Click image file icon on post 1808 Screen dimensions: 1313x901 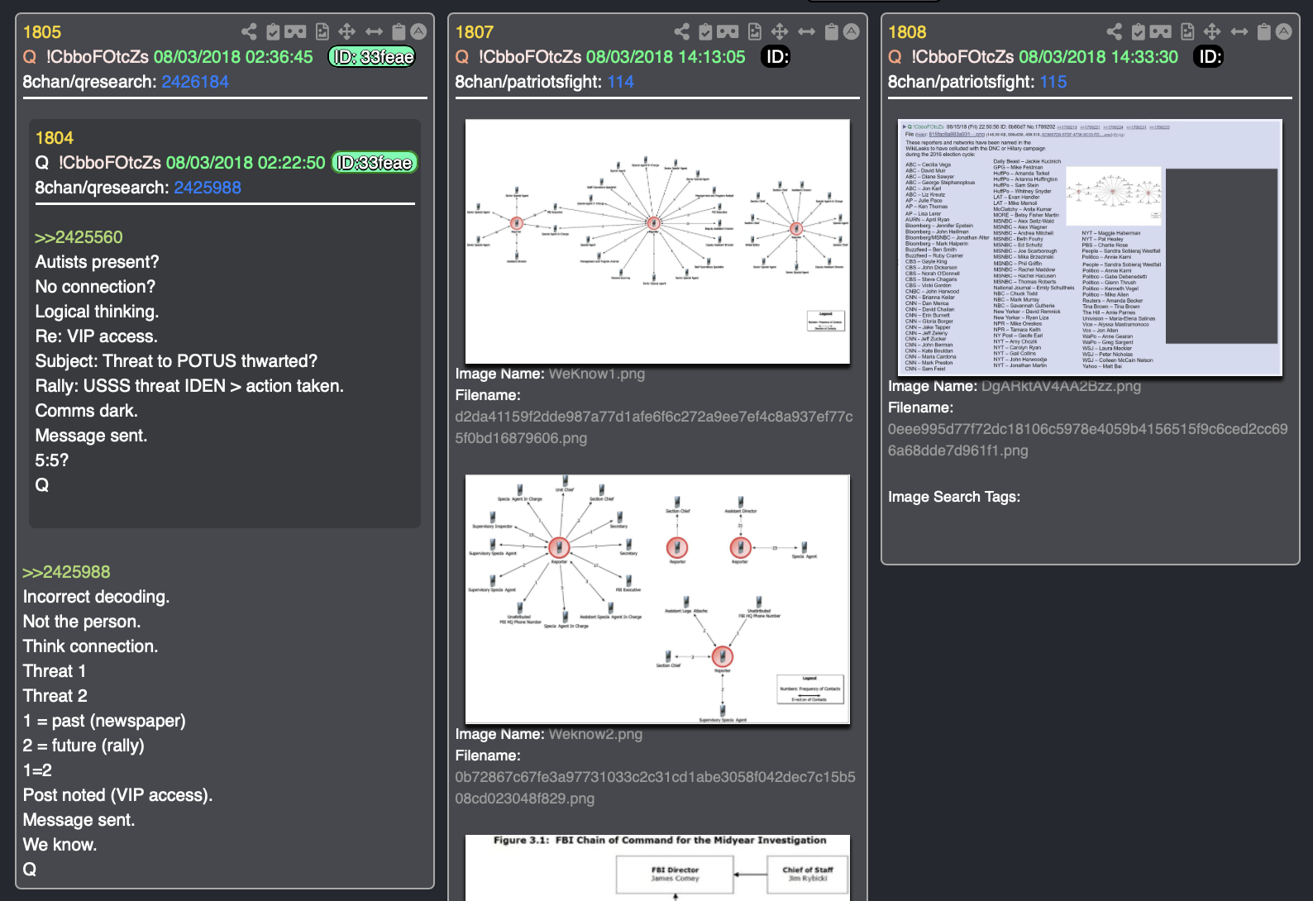(x=1187, y=31)
